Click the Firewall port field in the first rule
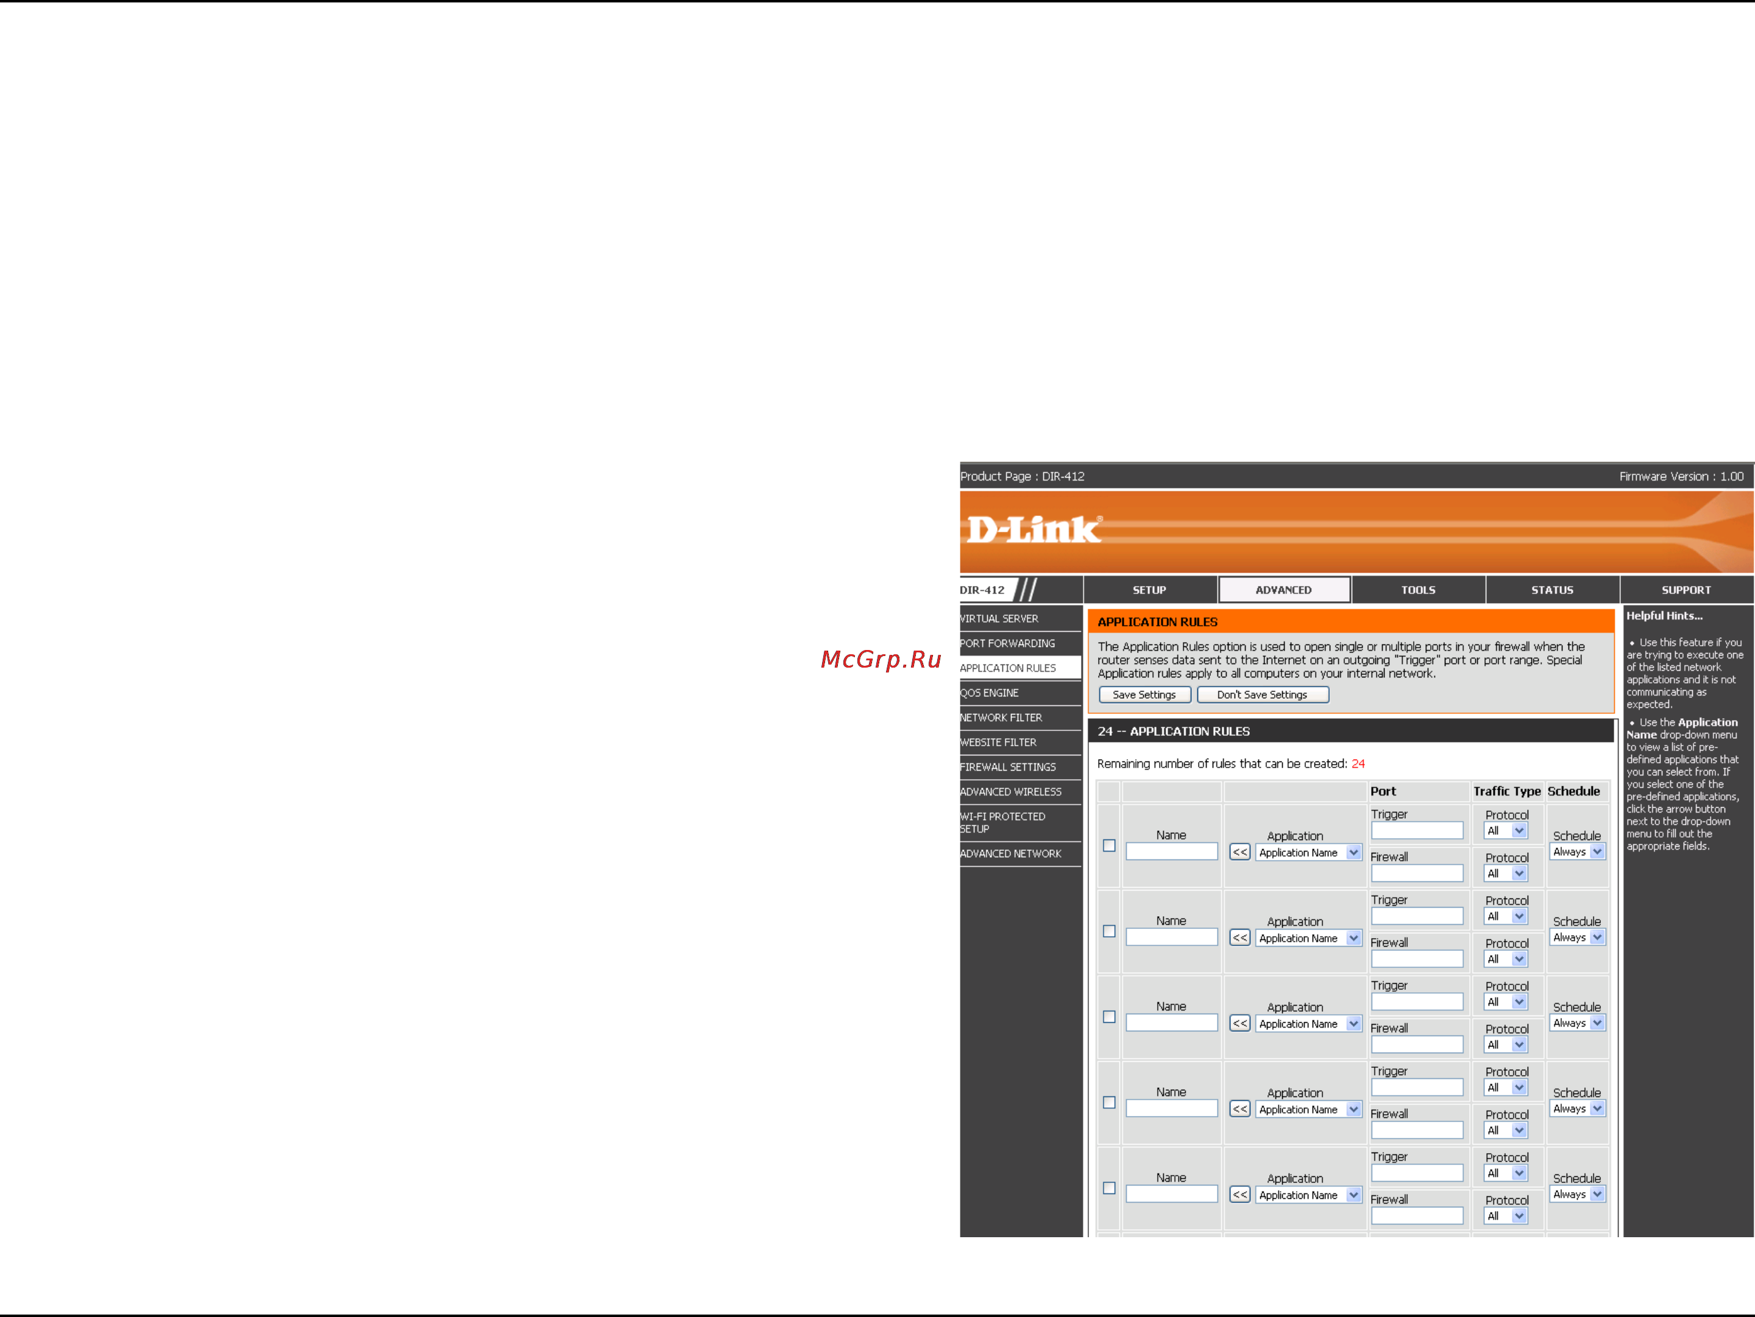 point(1417,873)
